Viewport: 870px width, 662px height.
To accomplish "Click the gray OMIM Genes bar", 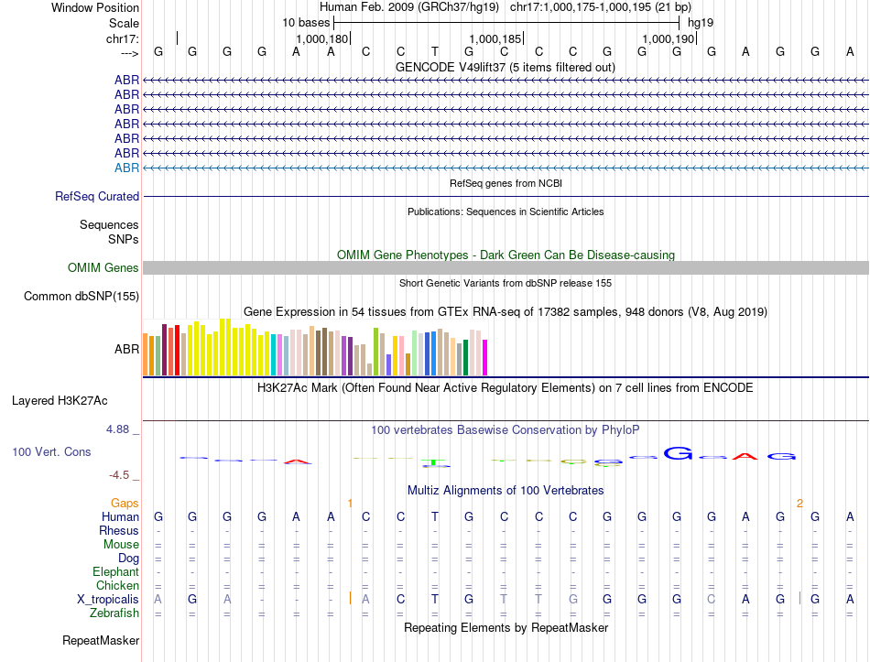I will pyautogui.click(x=506, y=268).
